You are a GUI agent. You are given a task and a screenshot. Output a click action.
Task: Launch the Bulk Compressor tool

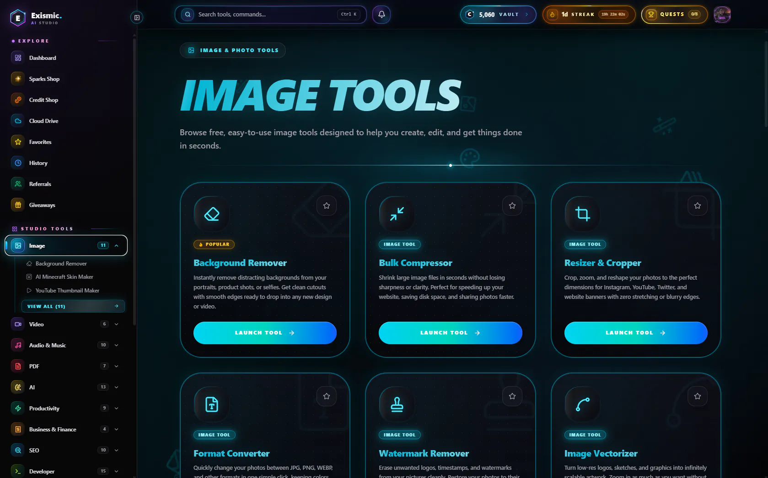pos(451,333)
